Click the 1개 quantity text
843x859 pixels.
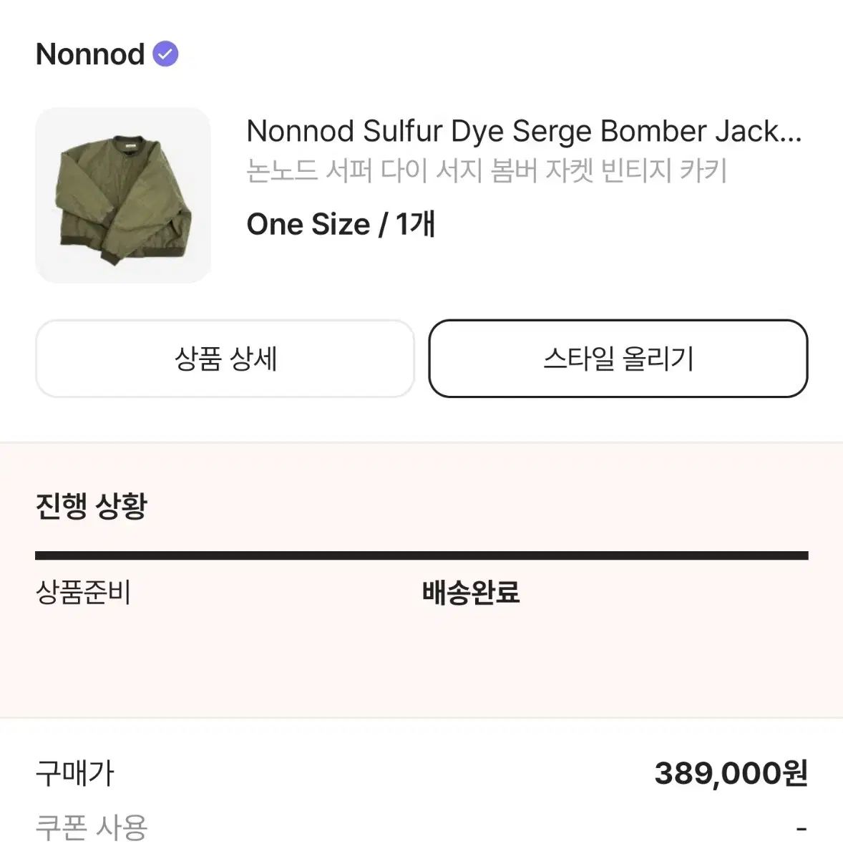416,224
